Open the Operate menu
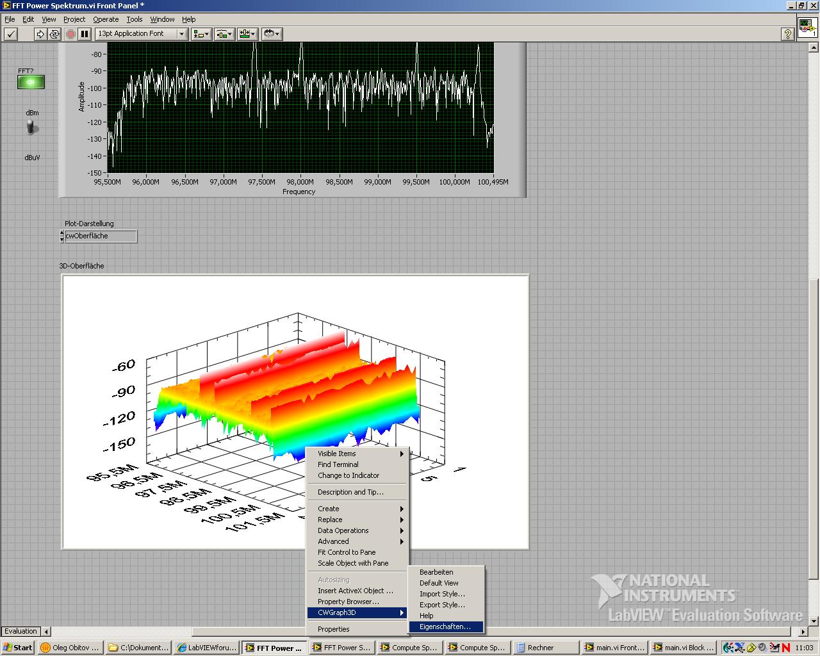Image resolution: width=820 pixels, height=656 pixels. (x=106, y=19)
